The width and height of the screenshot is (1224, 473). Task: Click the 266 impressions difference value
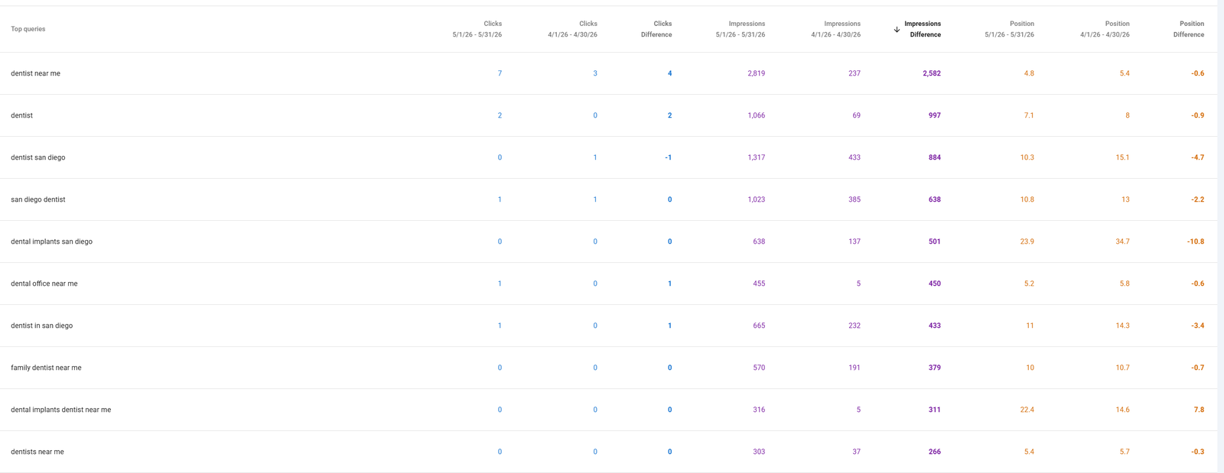click(935, 452)
